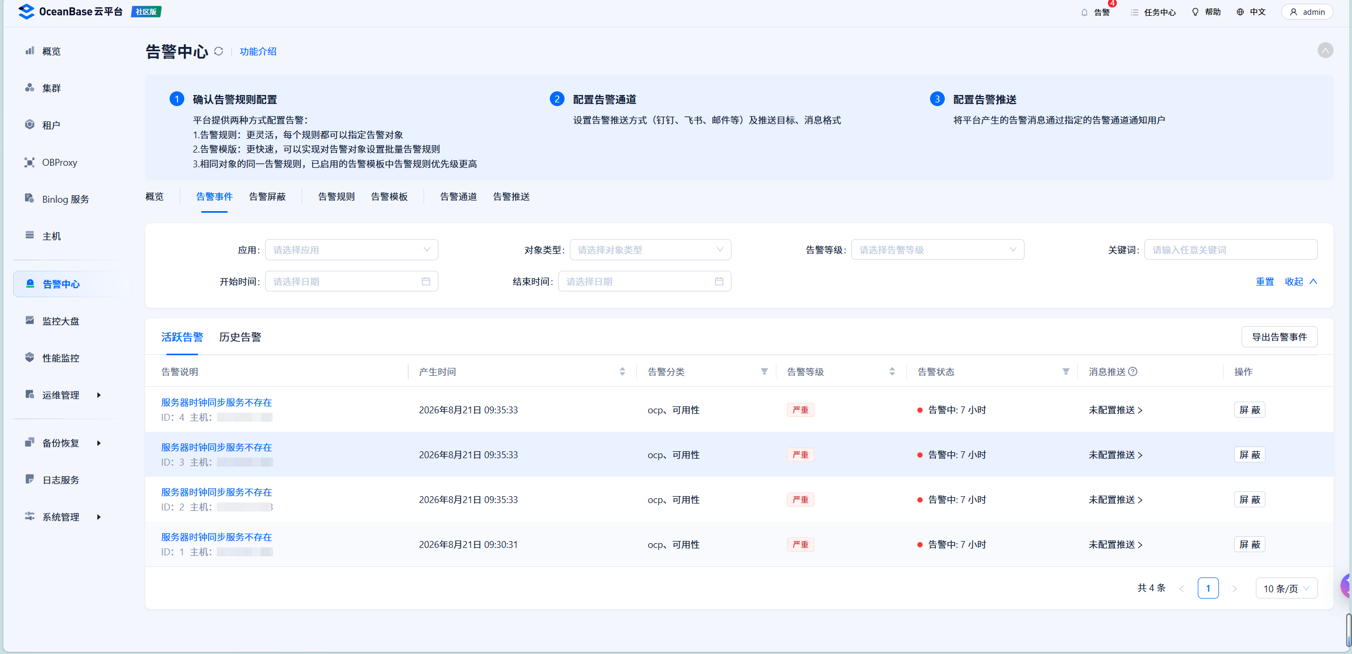Open 日志服务 in the sidebar
The width and height of the screenshot is (1352, 654).
pos(61,480)
